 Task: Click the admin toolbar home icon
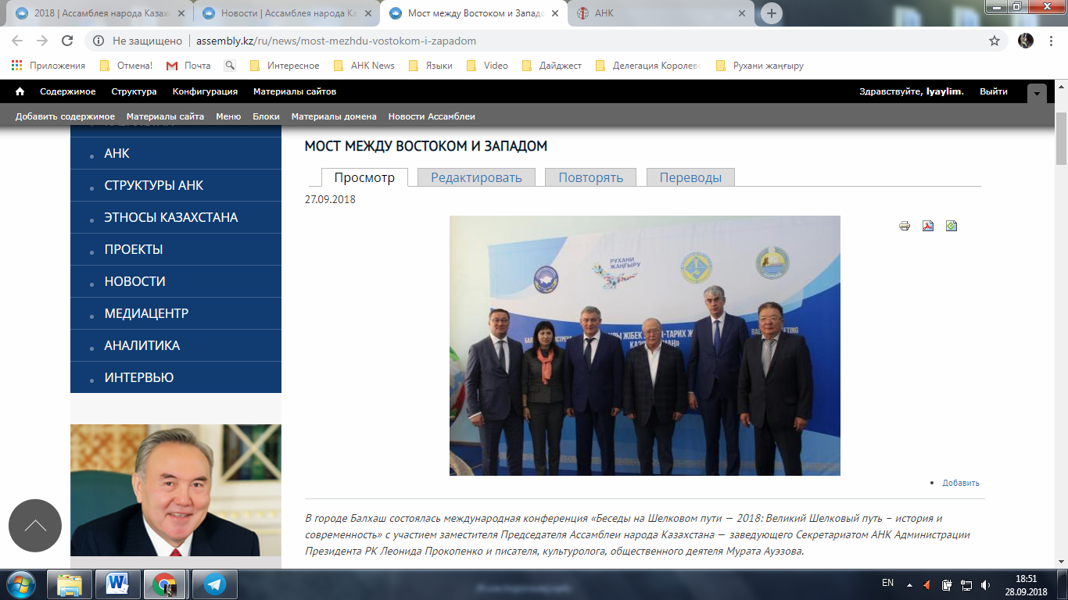tap(20, 91)
